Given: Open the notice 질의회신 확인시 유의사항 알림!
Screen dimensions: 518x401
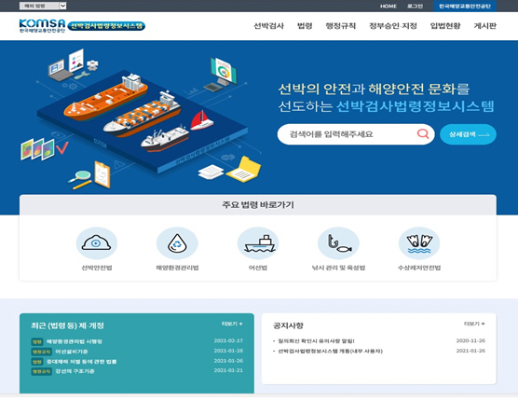Looking at the screenshot, I should pos(316,340).
